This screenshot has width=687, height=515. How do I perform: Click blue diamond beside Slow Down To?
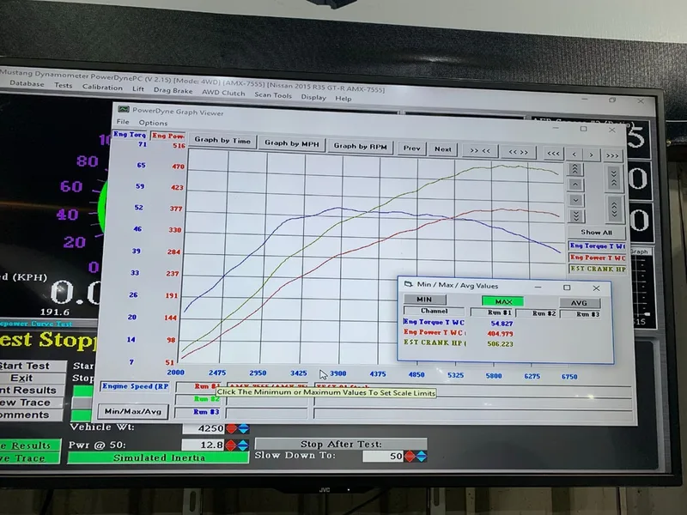click(x=421, y=457)
